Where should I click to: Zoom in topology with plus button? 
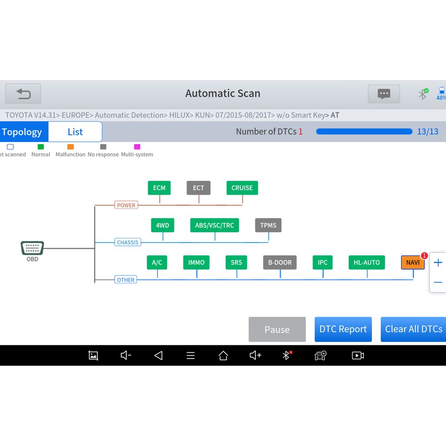tap(438, 263)
